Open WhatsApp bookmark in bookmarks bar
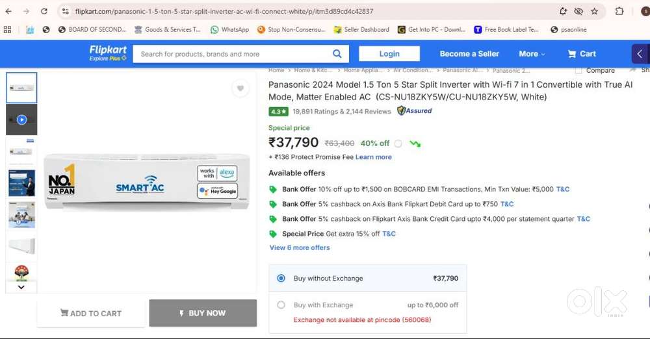The height and width of the screenshot is (339, 650). tap(230, 29)
